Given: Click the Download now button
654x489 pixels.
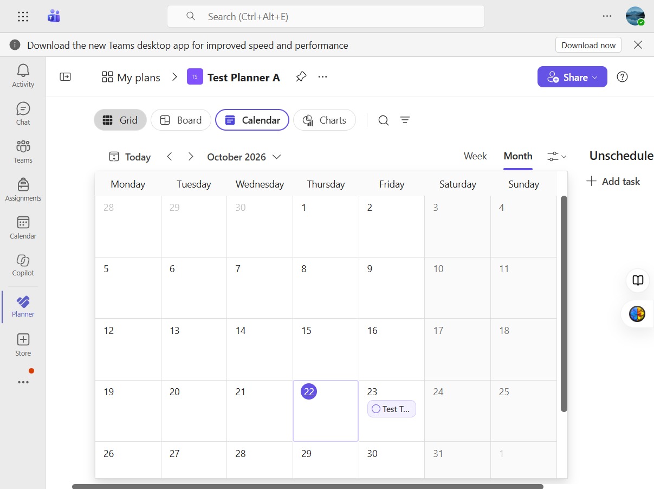Looking at the screenshot, I should pos(588,45).
